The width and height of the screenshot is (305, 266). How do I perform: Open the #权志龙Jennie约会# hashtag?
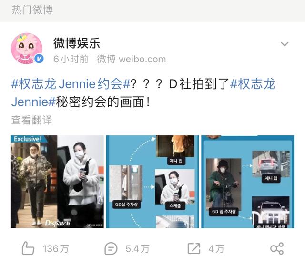tap(71, 84)
